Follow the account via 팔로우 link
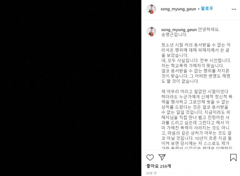This screenshot has width=240, height=176. [207, 8]
